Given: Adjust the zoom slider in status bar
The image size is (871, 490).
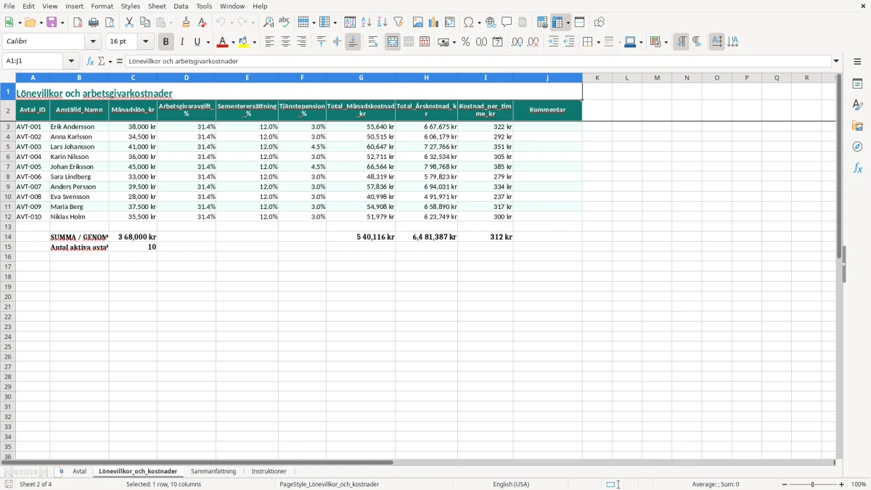Looking at the screenshot, I should tap(812, 484).
